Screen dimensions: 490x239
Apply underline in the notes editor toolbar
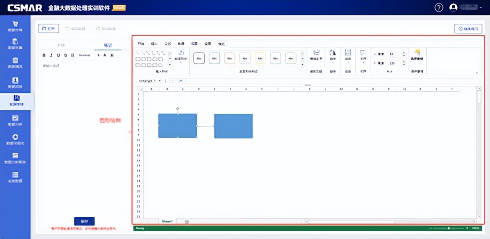[x=58, y=55]
